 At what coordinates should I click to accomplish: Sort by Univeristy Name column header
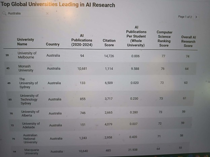[x=26, y=42]
